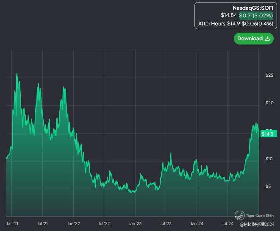Screen dimensions: 280x231
Task: Click the @Mickey watermark text
Action: 257,224
